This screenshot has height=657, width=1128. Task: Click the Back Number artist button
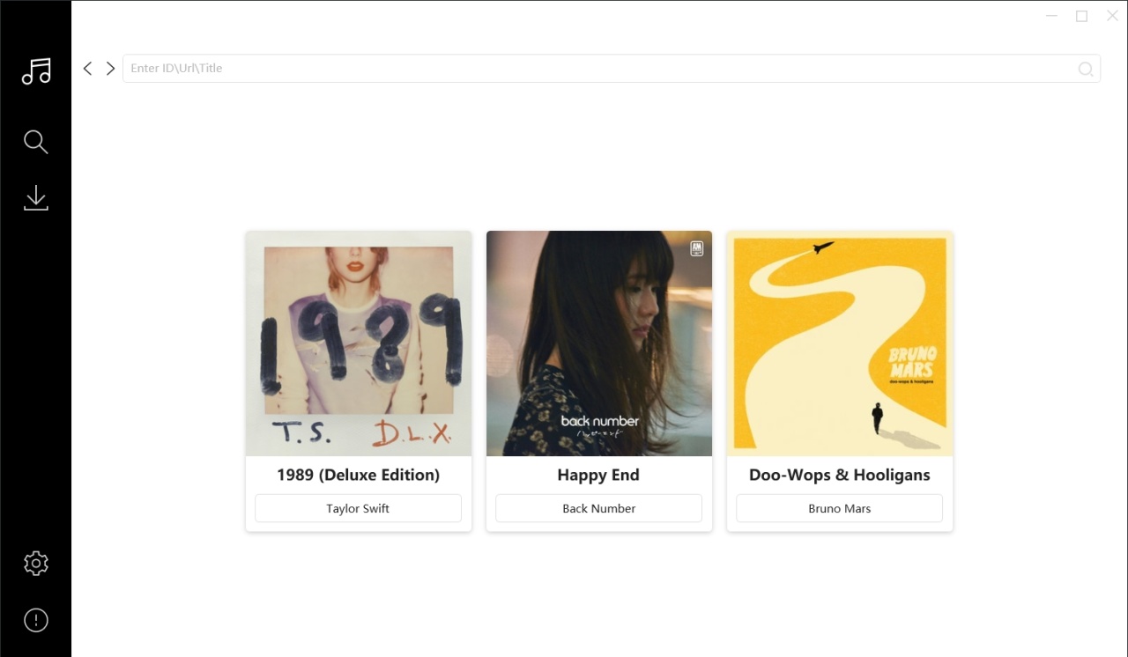[599, 508]
